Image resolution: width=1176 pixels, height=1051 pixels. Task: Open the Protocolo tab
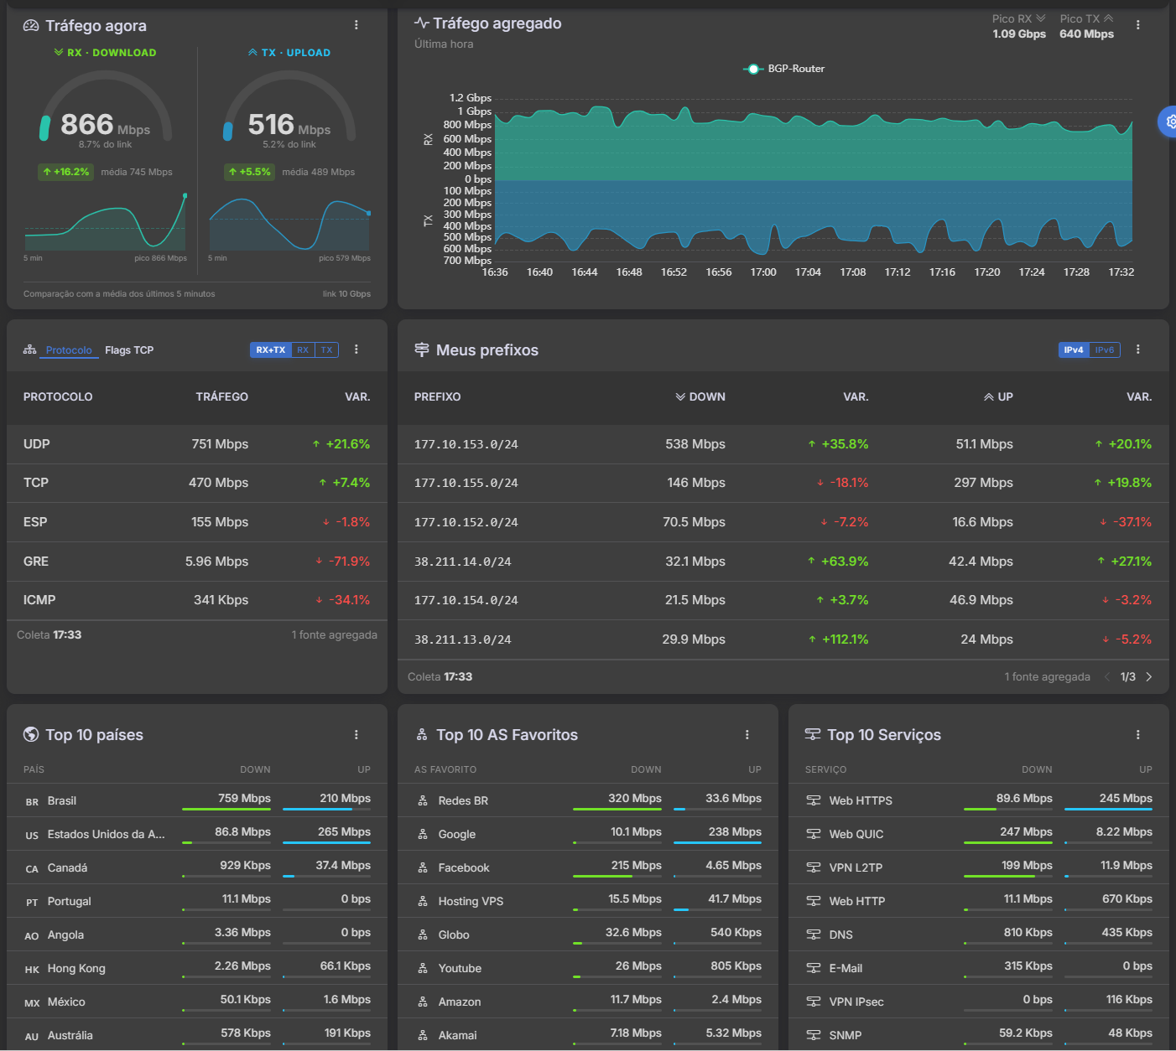tap(69, 350)
